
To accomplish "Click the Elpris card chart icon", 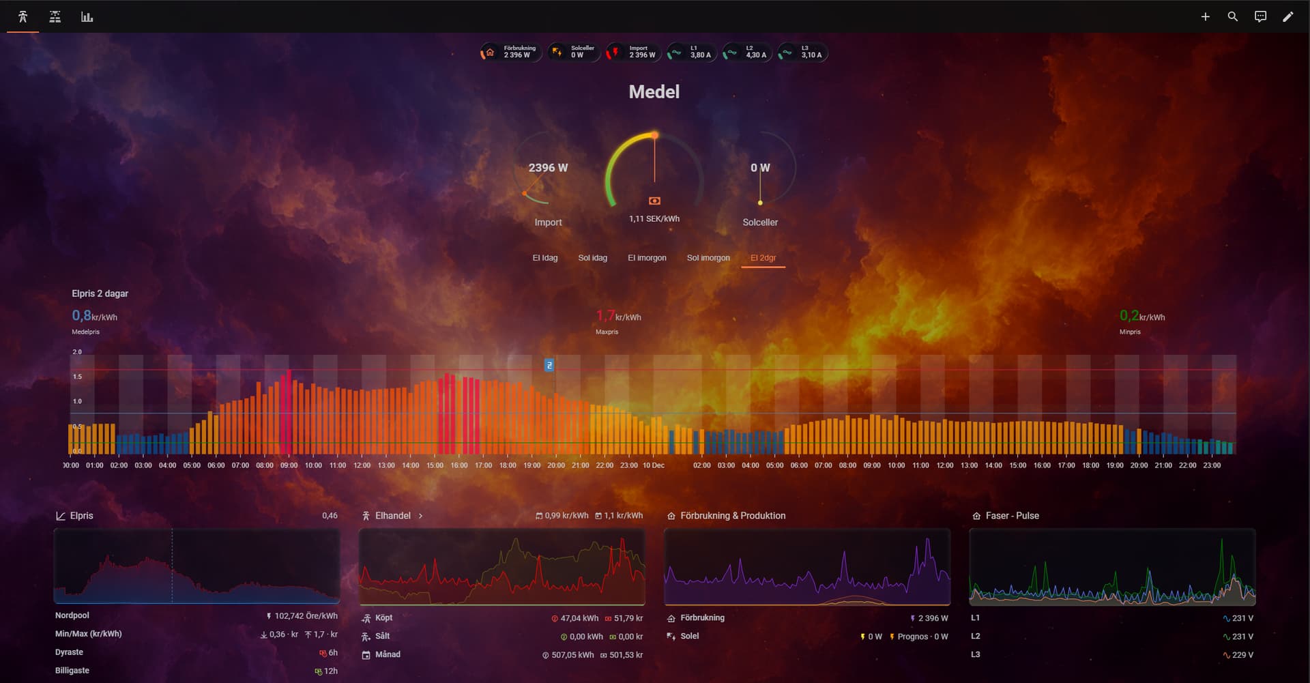I will (x=61, y=516).
